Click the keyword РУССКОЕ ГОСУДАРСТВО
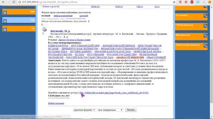Screen dimensions: 213x119 [x=122, y=55]
